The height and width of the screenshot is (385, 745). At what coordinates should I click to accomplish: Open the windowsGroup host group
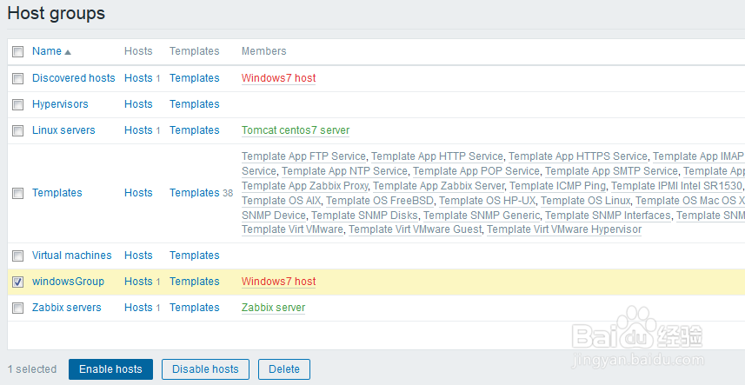point(68,282)
